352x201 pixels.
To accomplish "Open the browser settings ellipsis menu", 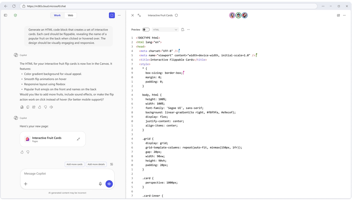I will click(x=323, y=6).
